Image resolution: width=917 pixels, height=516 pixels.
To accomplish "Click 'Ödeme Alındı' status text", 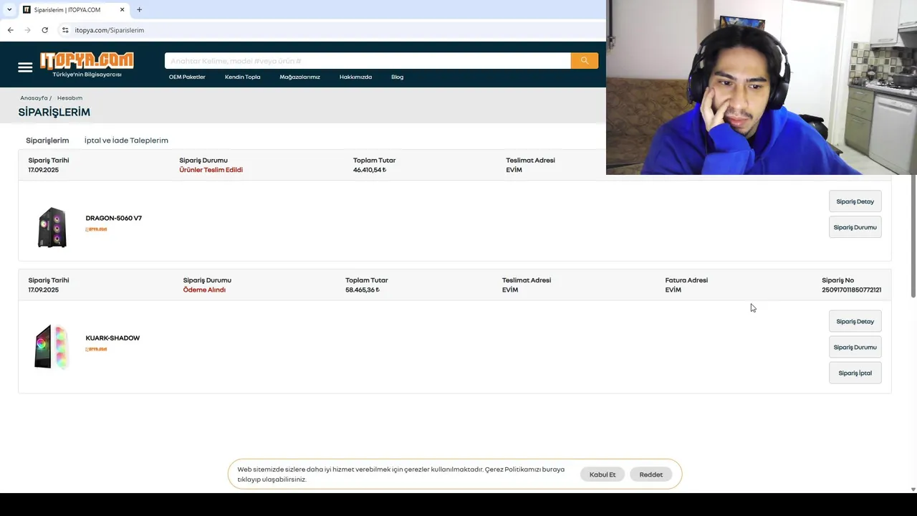I will [204, 290].
